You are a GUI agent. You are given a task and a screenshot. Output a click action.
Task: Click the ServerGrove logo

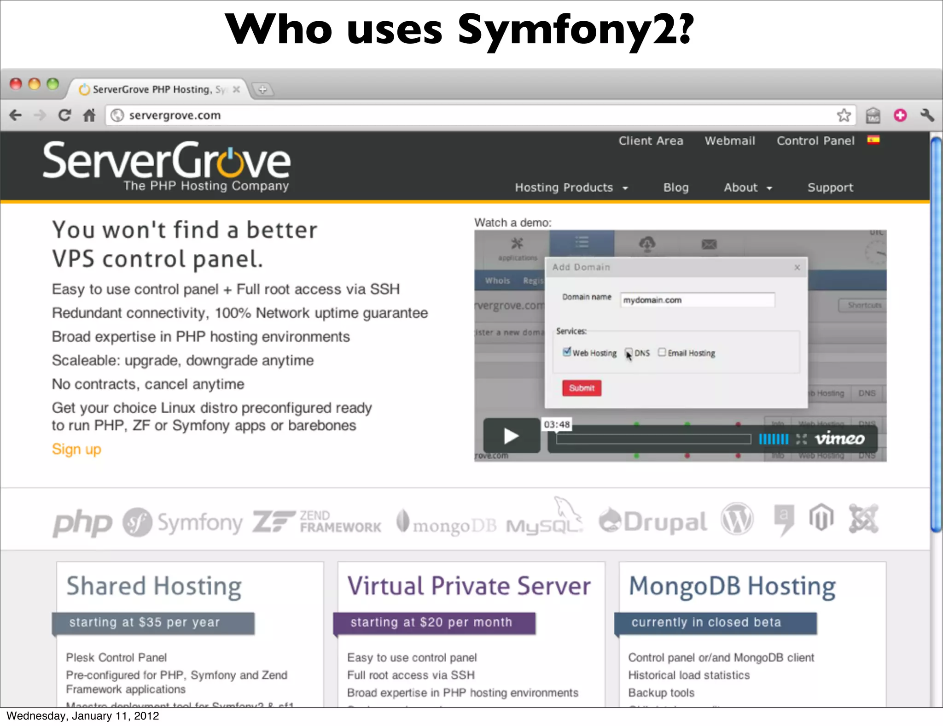pyautogui.click(x=166, y=166)
